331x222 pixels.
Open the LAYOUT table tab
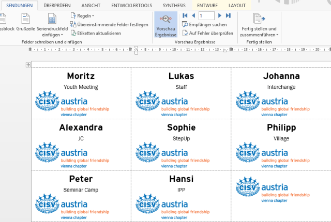tap(237, 6)
